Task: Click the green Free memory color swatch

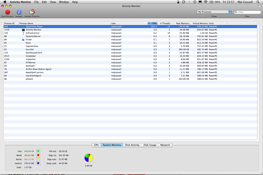Action: [x=38, y=151]
